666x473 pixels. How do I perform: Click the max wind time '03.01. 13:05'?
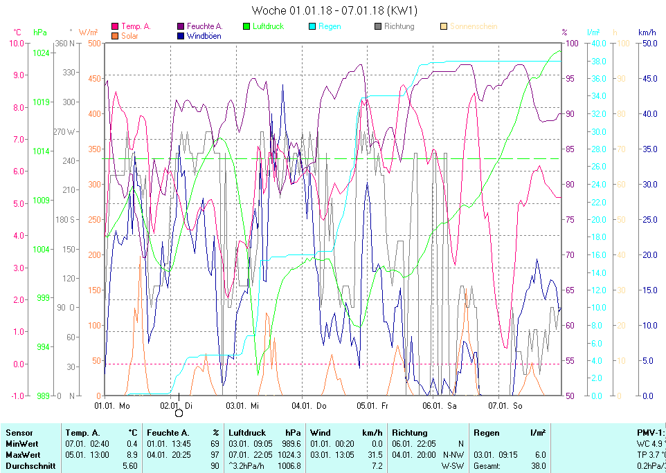click(332, 455)
